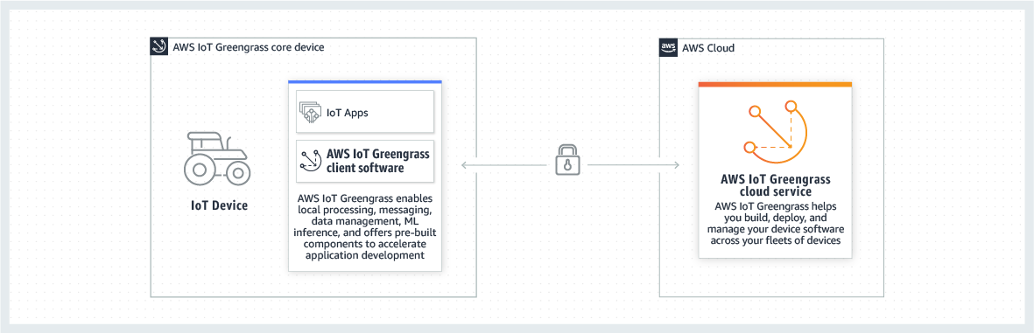Click the "helps you build, deploy" description
1034x333 pixels.
point(775,223)
